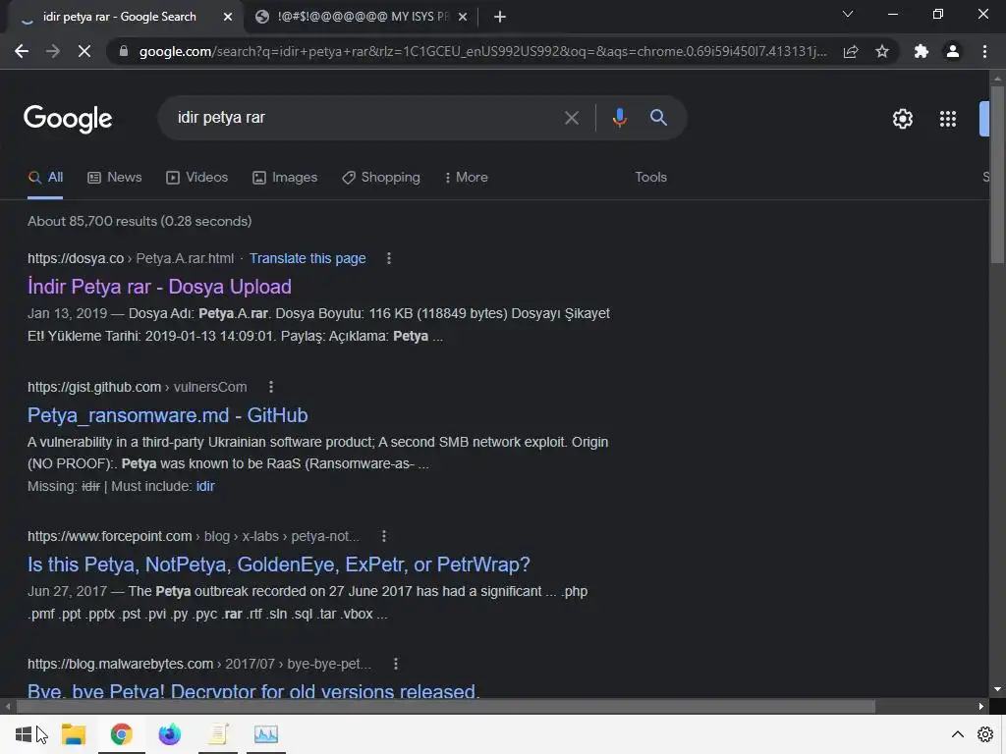Image resolution: width=1006 pixels, height=754 pixels.
Task: Click Translate this page link
Action: click(307, 258)
